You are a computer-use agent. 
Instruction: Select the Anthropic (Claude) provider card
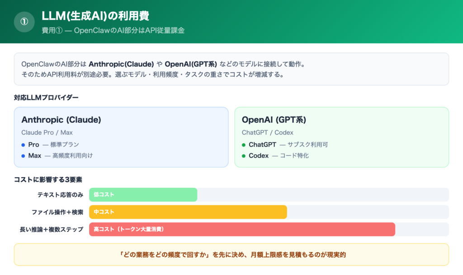click(x=121, y=136)
